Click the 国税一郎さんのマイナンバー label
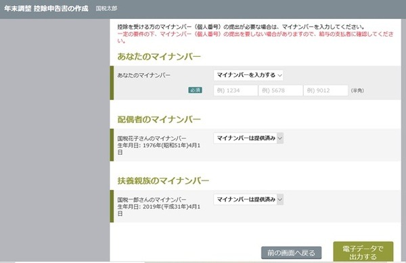The image size is (406, 263). coord(152,199)
